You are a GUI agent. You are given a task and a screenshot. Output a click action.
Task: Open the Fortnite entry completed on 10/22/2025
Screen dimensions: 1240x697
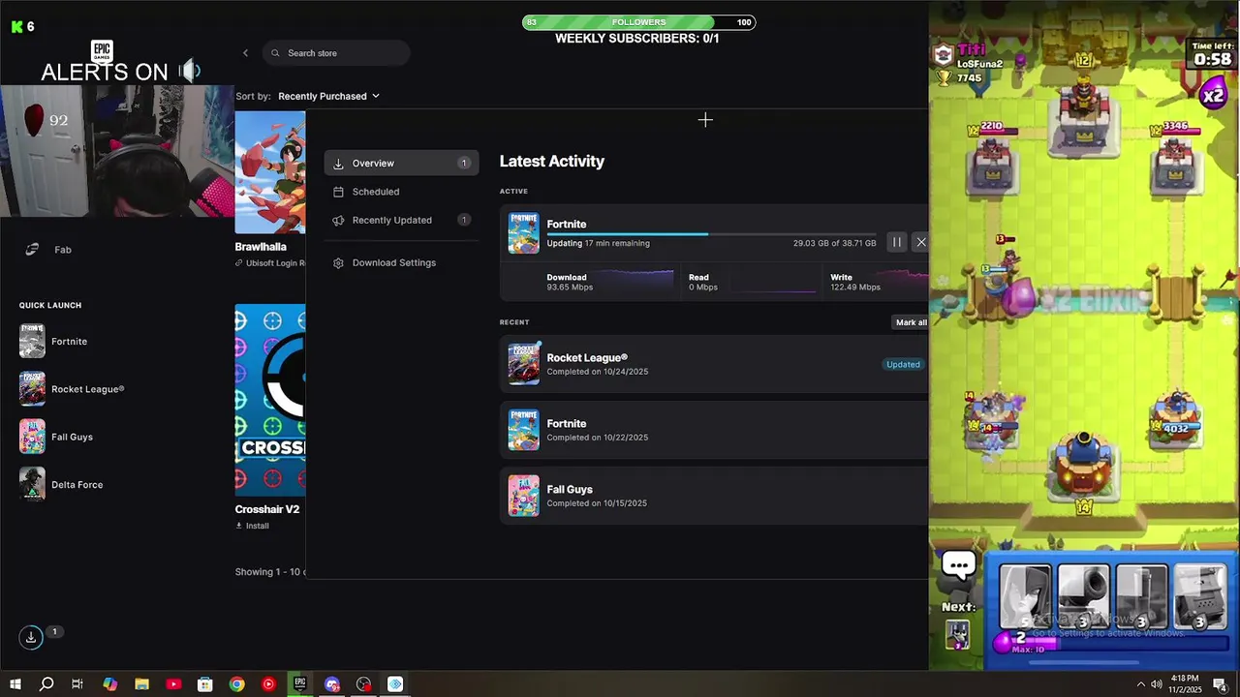pyautogui.click(x=714, y=430)
